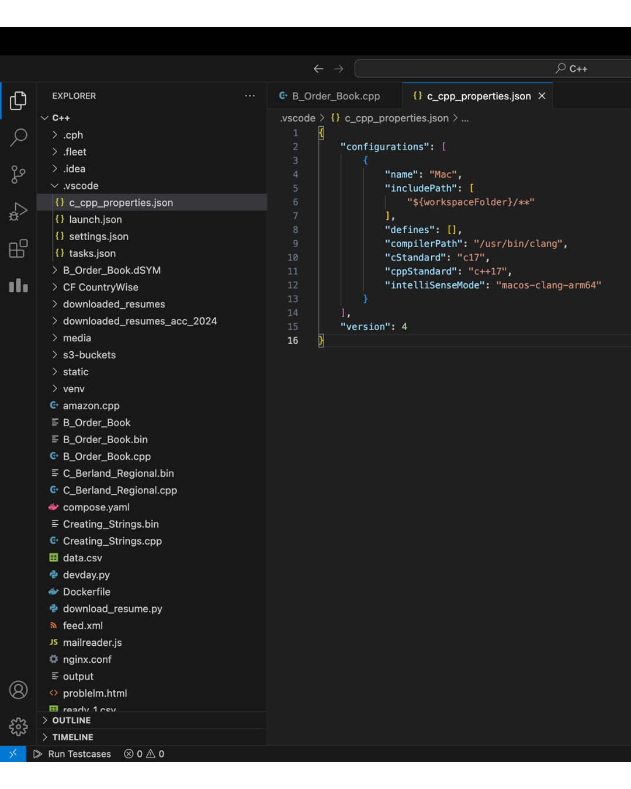Collapse the C++ root folder
Image resolution: width=631 pixels, height=789 pixels.
(x=152, y=118)
